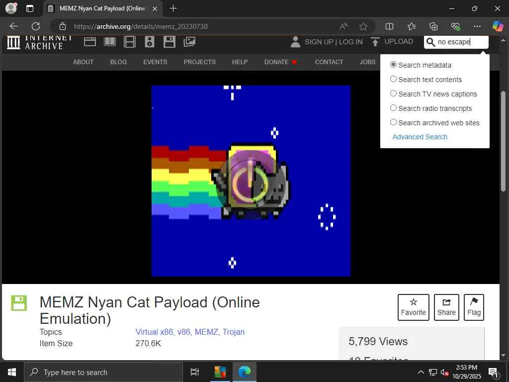Screen dimensions: 509x382
Task: Open the Edge profile icon
Action: 11,8
